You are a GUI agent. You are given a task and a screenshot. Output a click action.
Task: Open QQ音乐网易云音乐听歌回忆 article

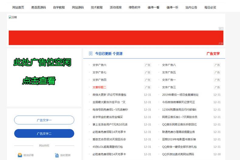[179, 125]
